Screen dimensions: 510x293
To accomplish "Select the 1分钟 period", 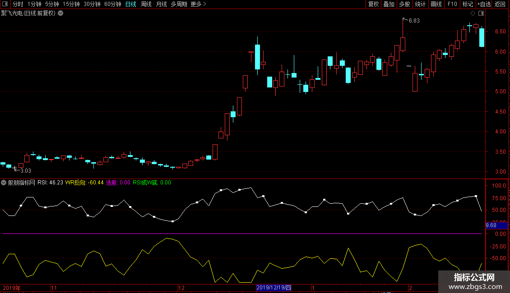I will (34, 4).
